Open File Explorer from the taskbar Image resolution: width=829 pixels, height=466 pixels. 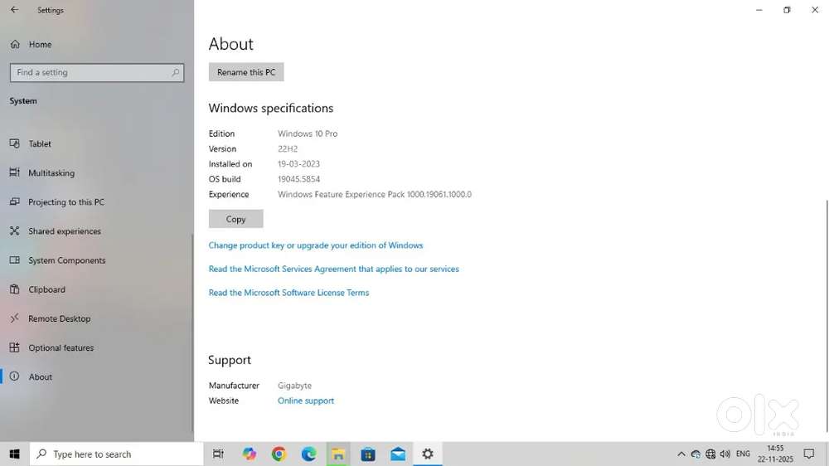338,454
